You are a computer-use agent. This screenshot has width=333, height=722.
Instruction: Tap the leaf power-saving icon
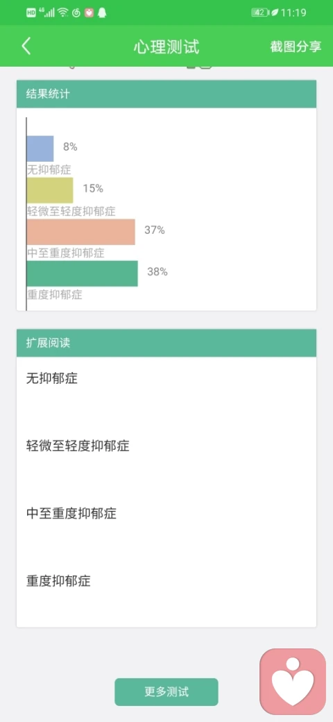(x=275, y=13)
